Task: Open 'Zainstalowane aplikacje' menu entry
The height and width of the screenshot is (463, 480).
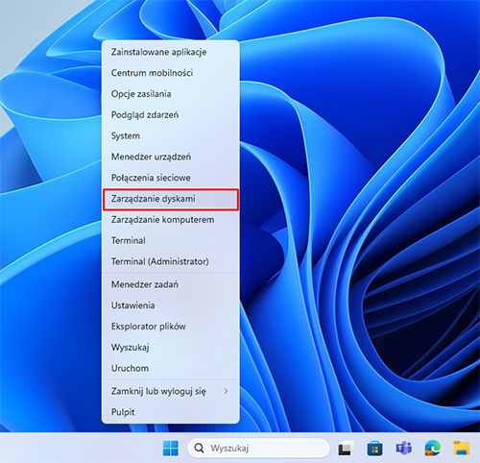Action: point(171,52)
